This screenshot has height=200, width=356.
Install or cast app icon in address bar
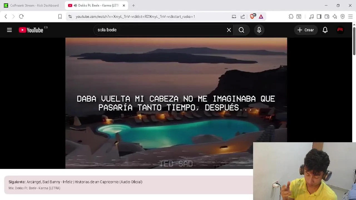point(234,17)
